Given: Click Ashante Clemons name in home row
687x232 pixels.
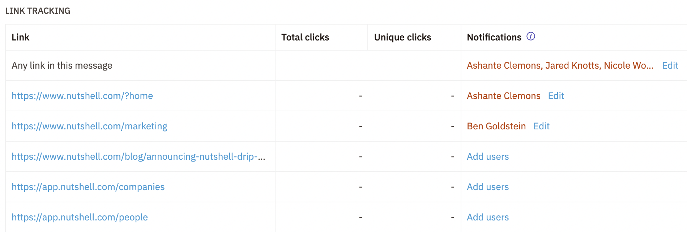Looking at the screenshot, I should pyautogui.click(x=503, y=96).
